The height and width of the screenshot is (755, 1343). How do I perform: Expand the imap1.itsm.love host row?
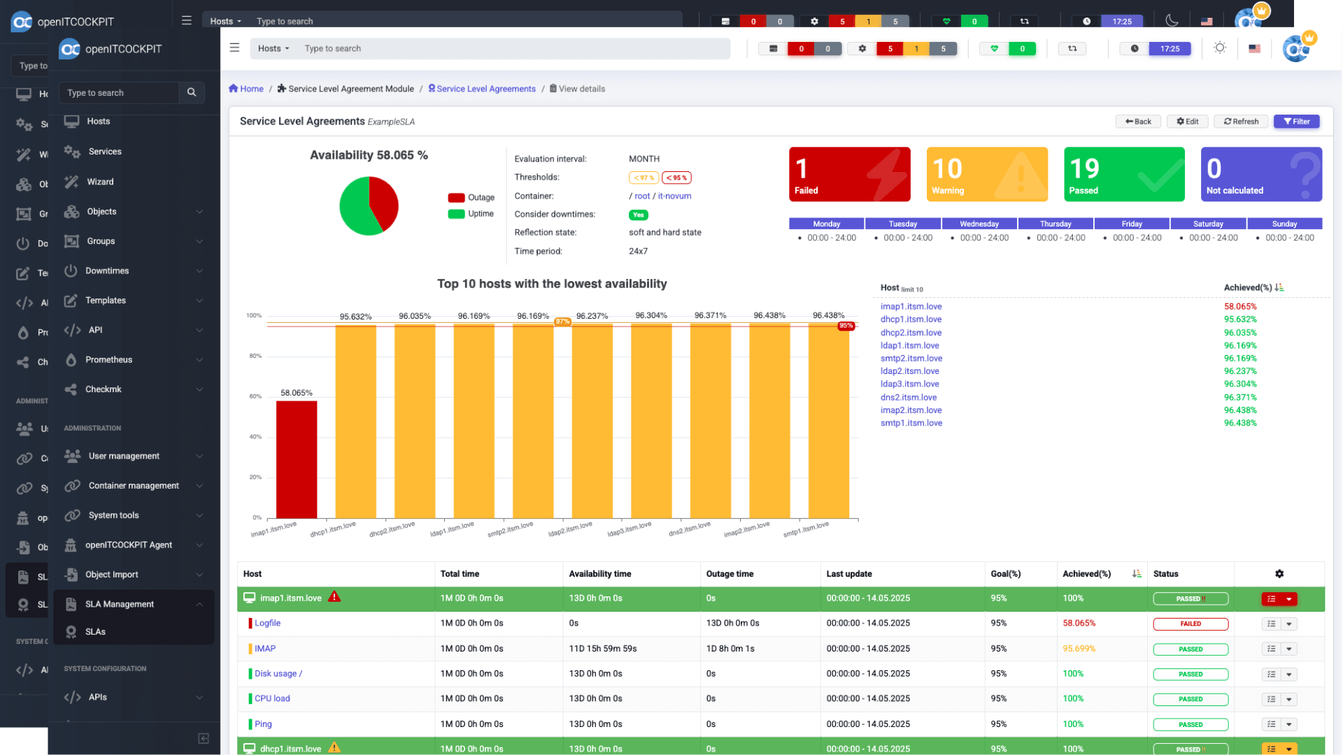click(x=1290, y=598)
